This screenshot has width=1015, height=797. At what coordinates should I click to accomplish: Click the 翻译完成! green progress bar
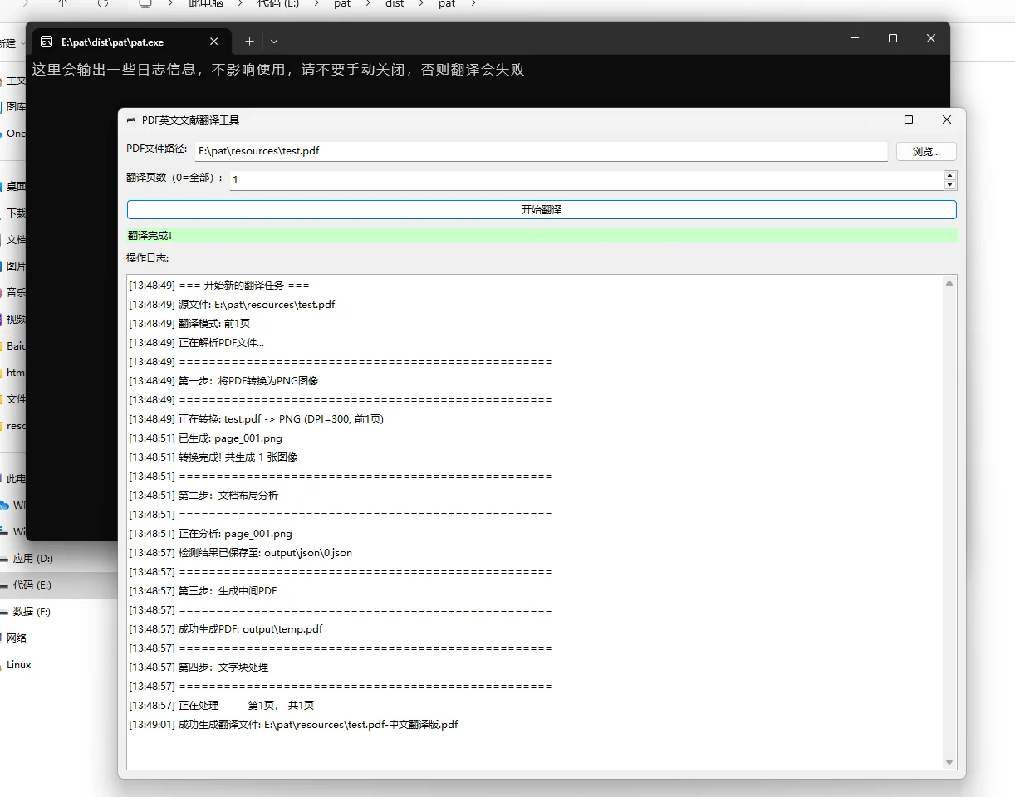(x=542, y=236)
